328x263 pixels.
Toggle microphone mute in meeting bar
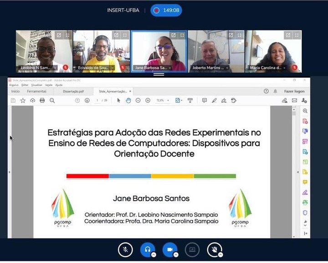tap(125, 249)
